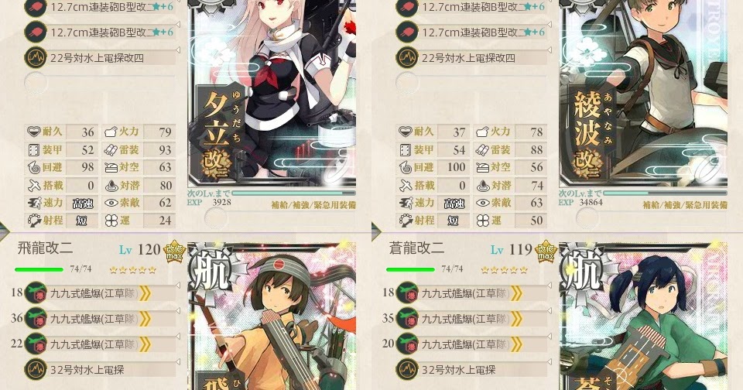
Task: Click the 改修max badge next to Hiryuu's Lv 120
Action: coord(173,251)
